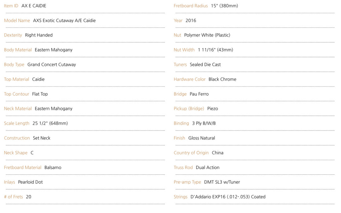Click the Top Contour label
The height and width of the screenshot is (213, 341).
16,94
